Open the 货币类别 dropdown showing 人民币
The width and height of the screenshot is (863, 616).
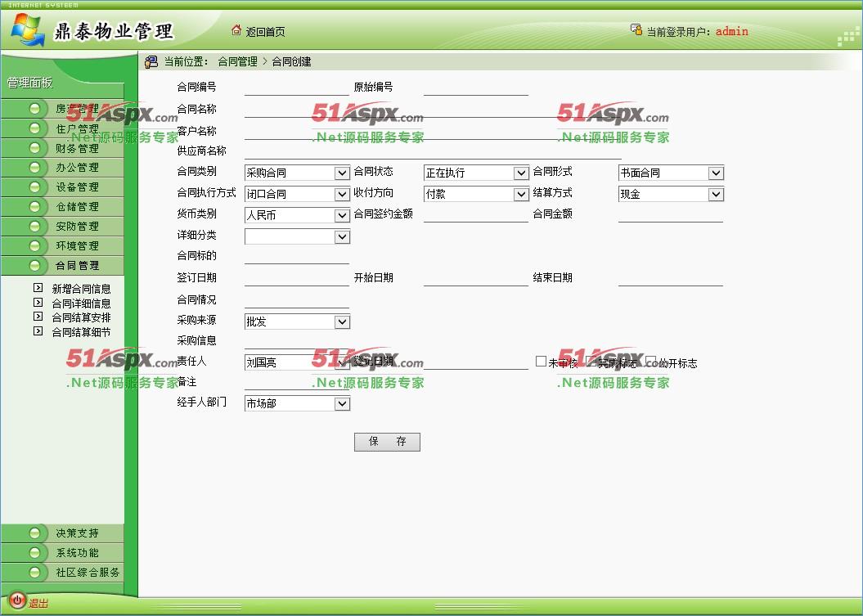[x=297, y=215]
